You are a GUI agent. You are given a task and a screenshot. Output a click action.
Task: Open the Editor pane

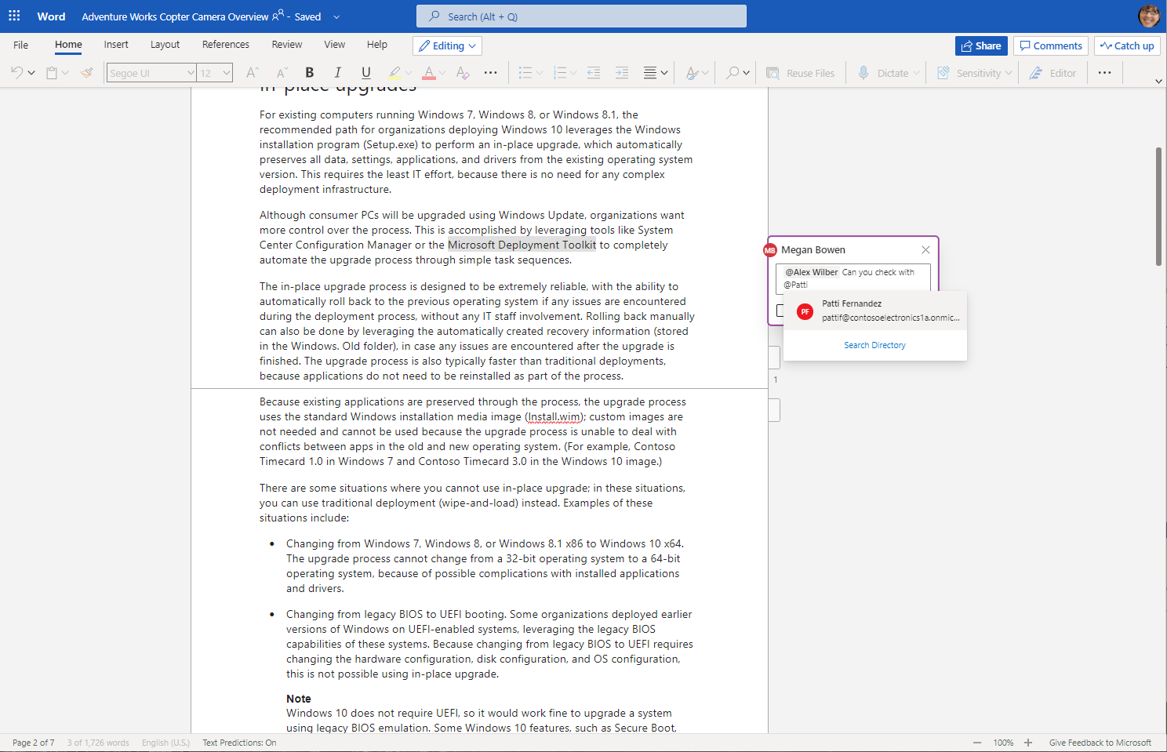[x=1052, y=73]
